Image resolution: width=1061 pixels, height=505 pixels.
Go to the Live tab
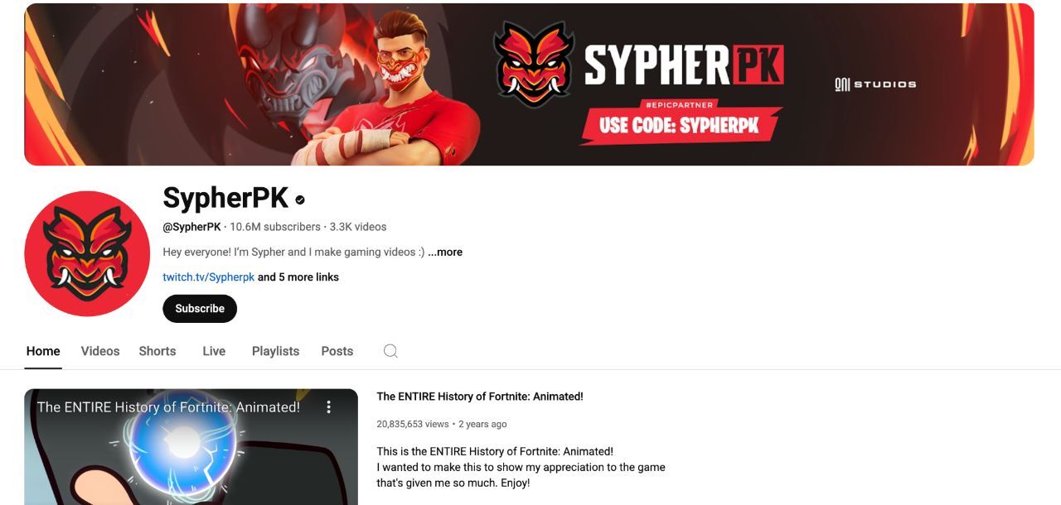(x=214, y=351)
